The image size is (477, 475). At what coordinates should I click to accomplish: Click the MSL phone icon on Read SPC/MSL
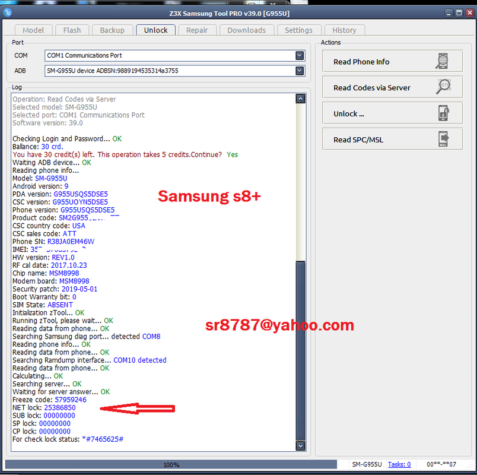pos(444,139)
